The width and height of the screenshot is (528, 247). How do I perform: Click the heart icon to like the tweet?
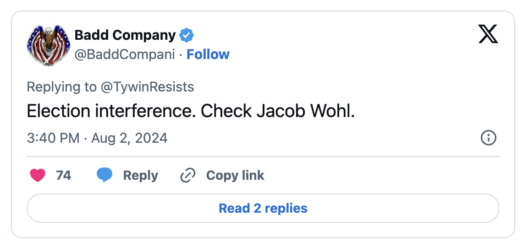click(38, 175)
